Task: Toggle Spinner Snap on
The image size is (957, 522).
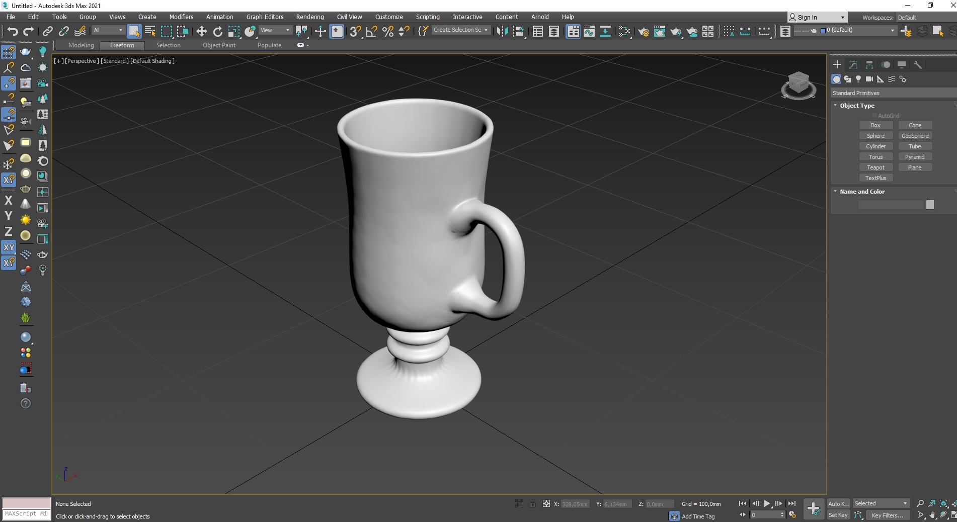Action: click(x=404, y=31)
